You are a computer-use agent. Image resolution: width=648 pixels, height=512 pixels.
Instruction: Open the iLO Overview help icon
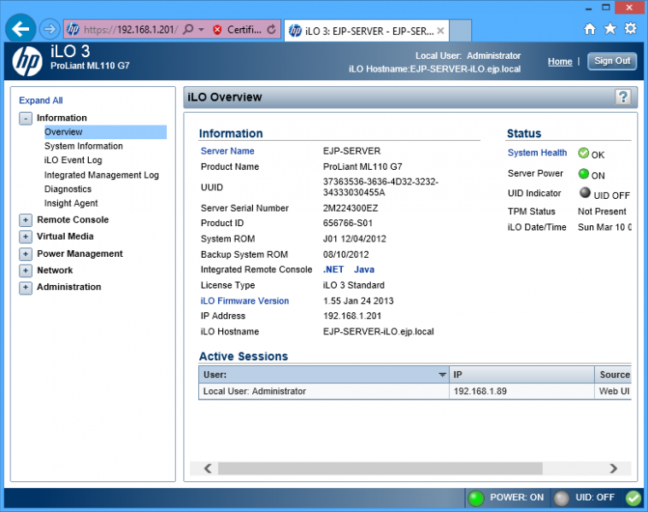(x=623, y=97)
